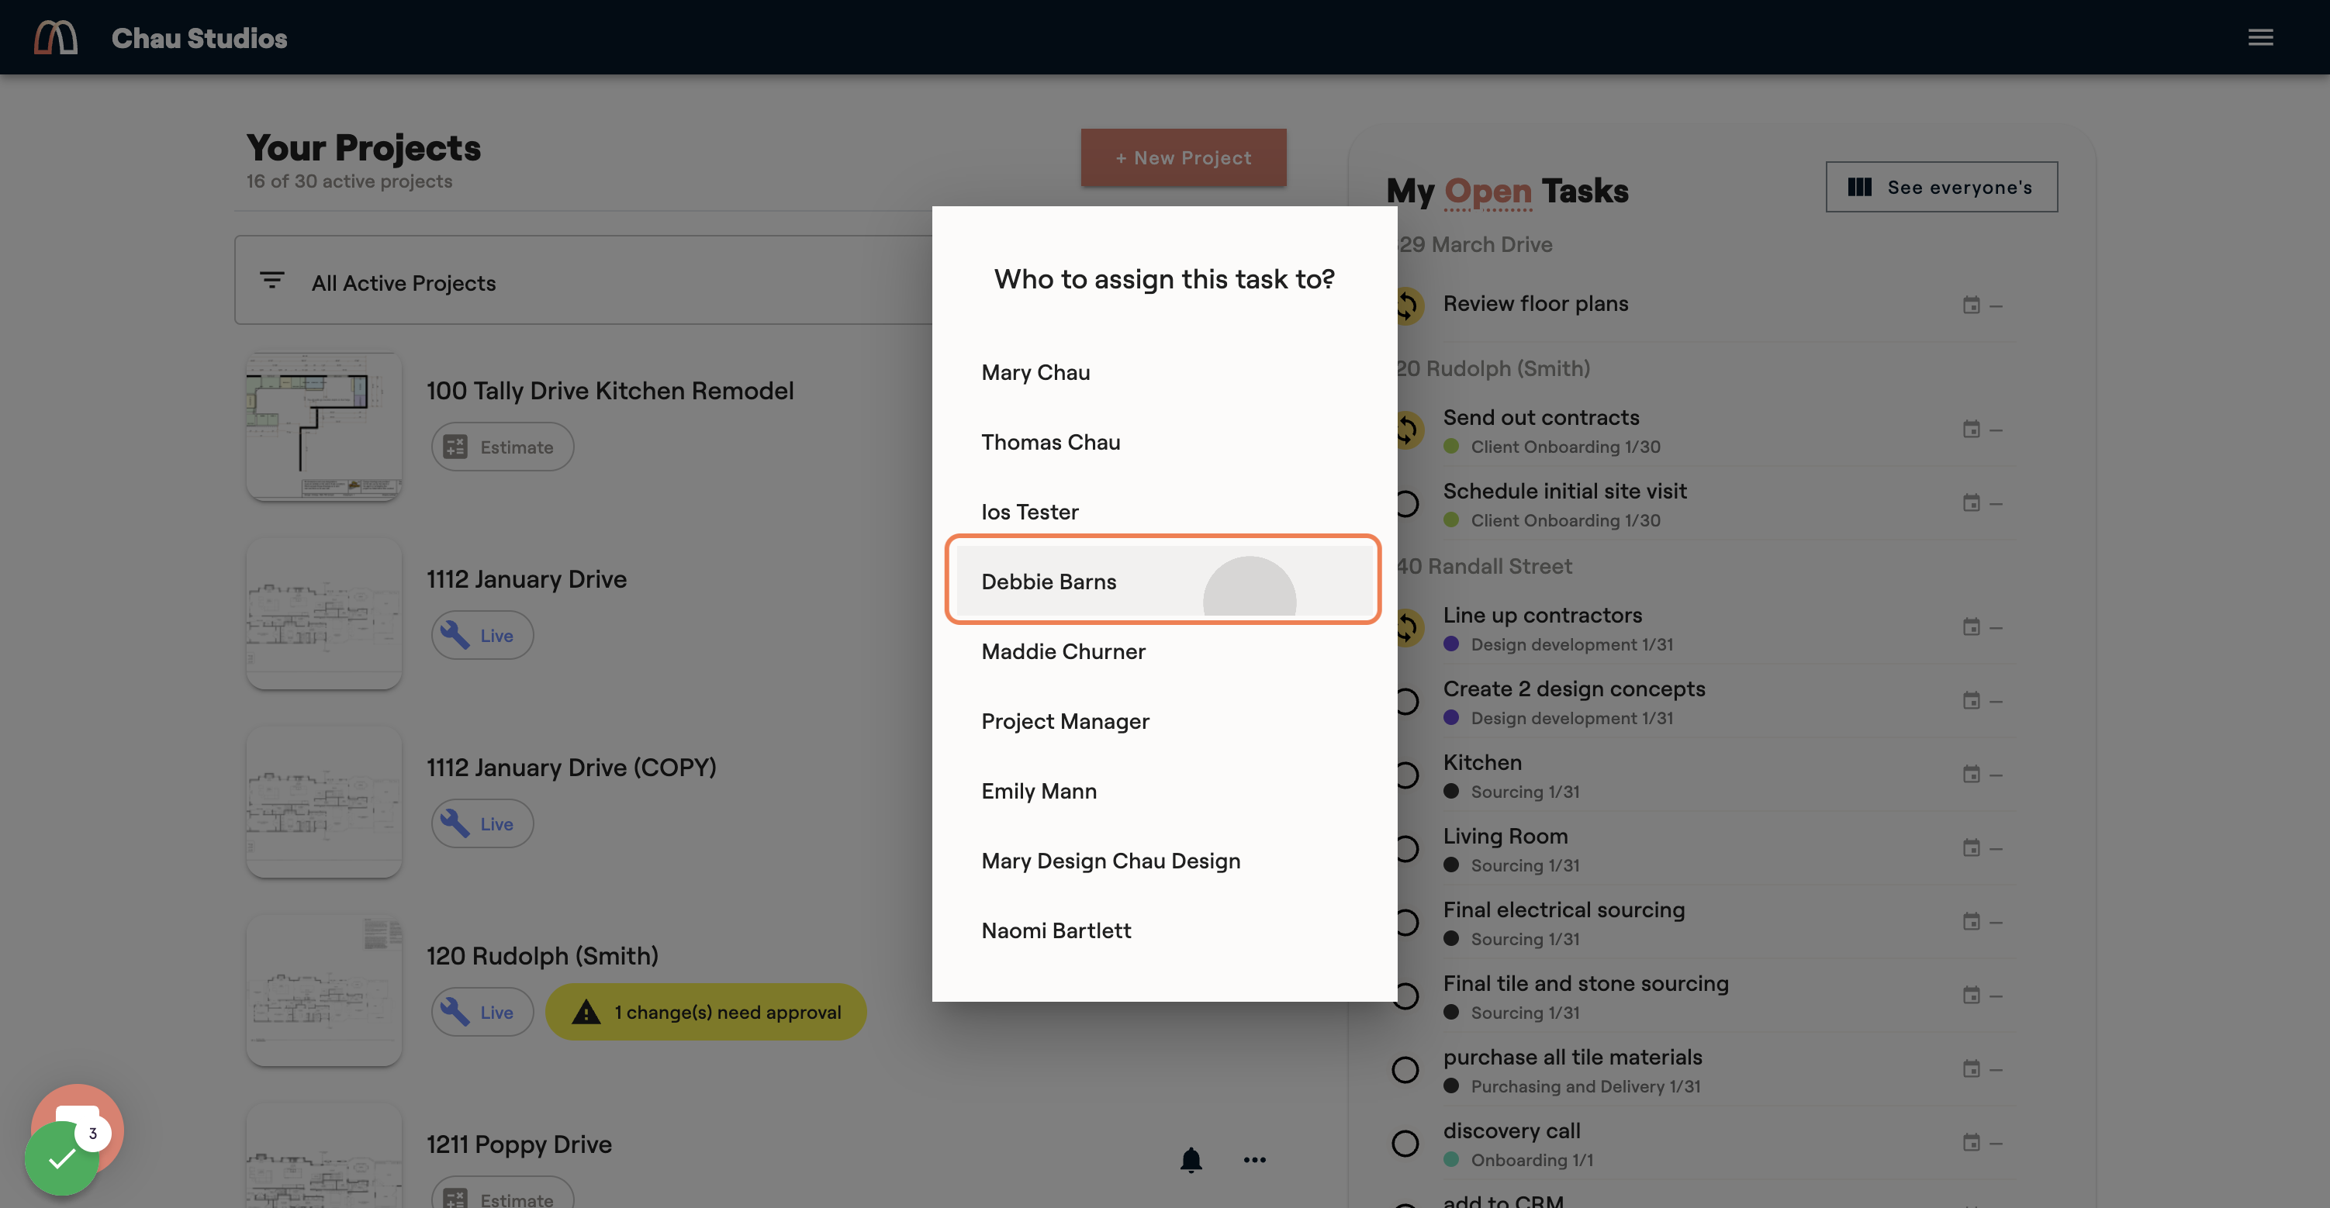Click the green checkmark circle button

(61, 1158)
